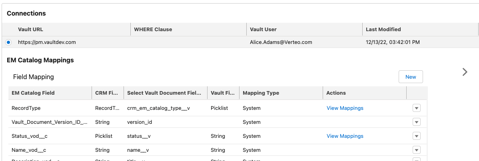Open the RecordType row dropdown arrow
This screenshot has height=161, width=479.
416,108
